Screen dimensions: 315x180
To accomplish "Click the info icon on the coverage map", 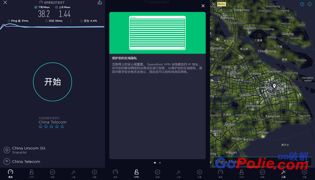I will (310, 4).
